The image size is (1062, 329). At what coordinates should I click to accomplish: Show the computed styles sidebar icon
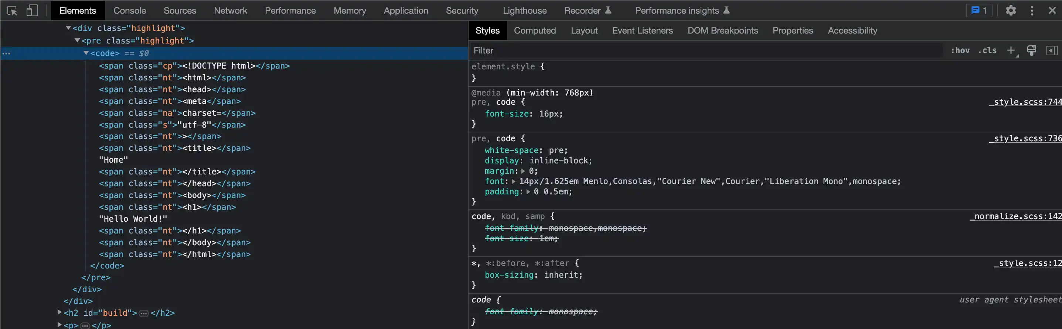tap(1052, 51)
